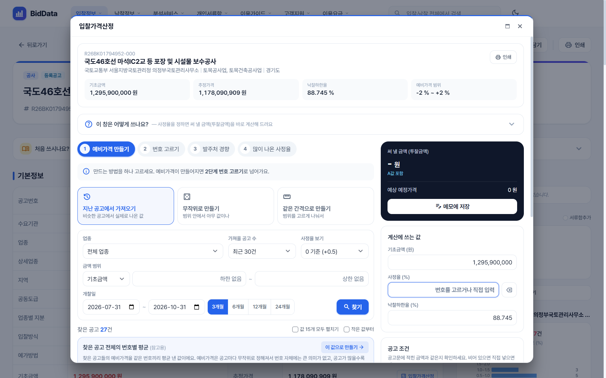606x378 pixels.
Task: Enable 작은 값부터 checkbox
Action: tap(346, 329)
